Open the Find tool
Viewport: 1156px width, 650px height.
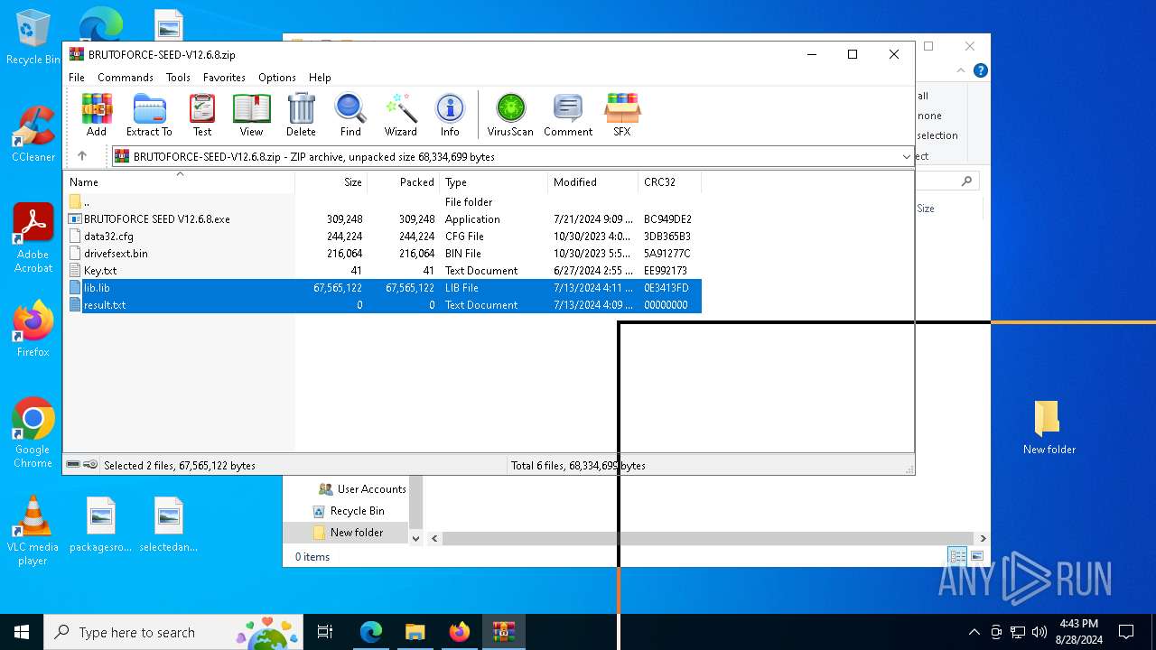pyautogui.click(x=350, y=115)
